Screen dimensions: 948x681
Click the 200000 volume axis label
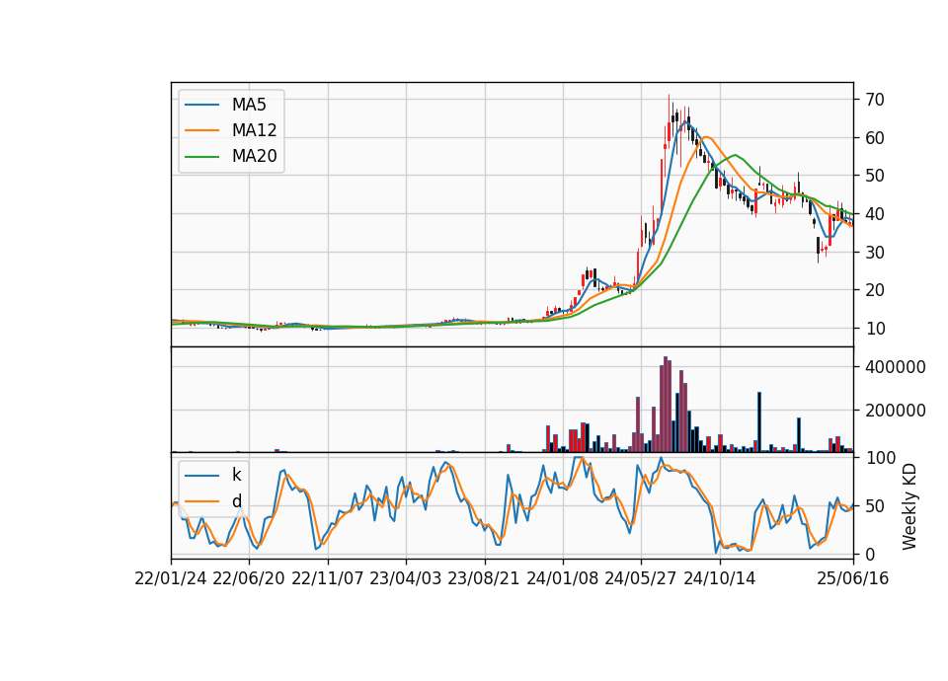pos(895,411)
